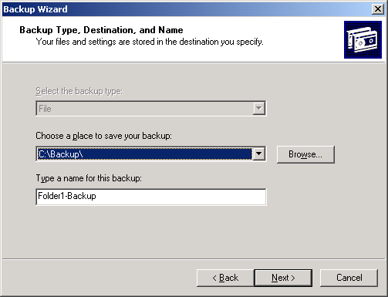Click the 'Type a name for this backup' label
This screenshot has width=388, height=297.
(89, 178)
